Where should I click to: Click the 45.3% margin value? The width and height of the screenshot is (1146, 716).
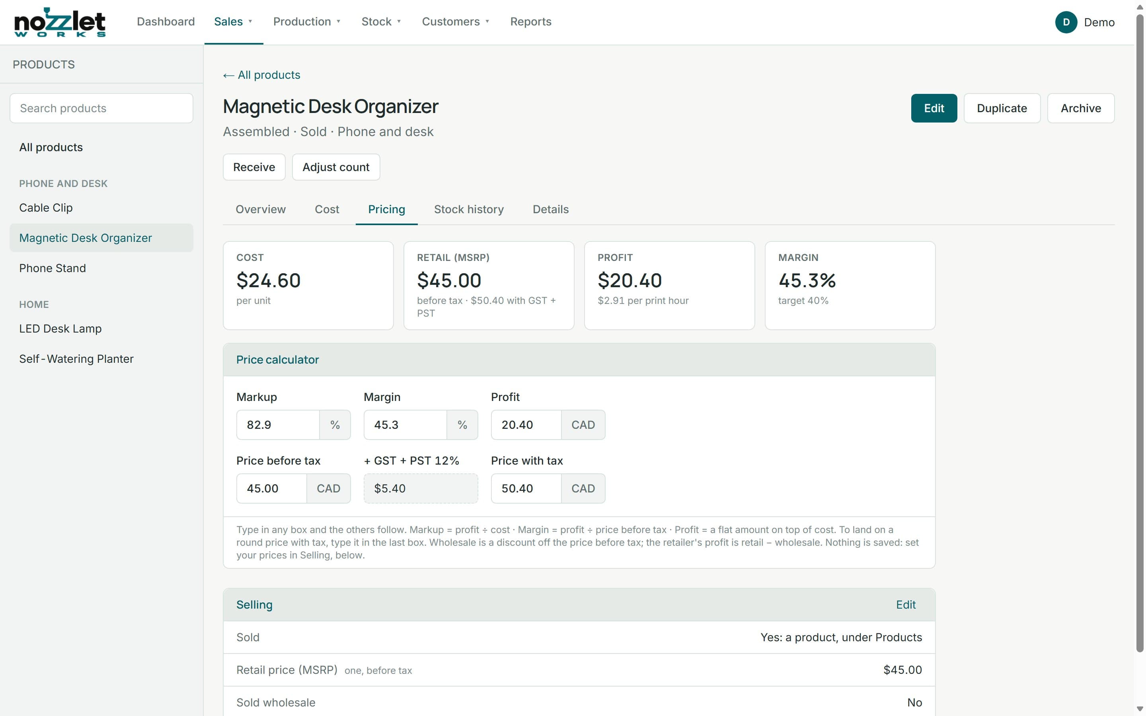coord(807,280)
